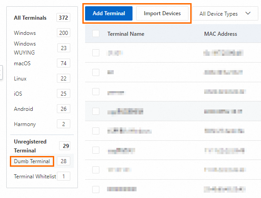
Task: Click the Terminal Name column header
Action: pos(126,34)
